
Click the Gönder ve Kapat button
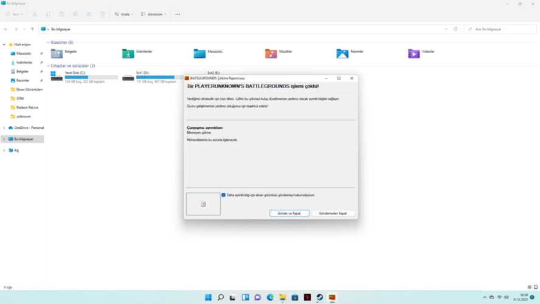point(289,213)
